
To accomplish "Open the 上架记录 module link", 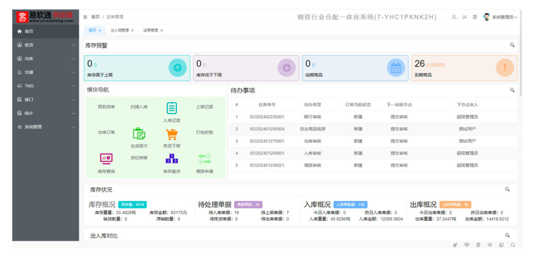I will [204, 107].
